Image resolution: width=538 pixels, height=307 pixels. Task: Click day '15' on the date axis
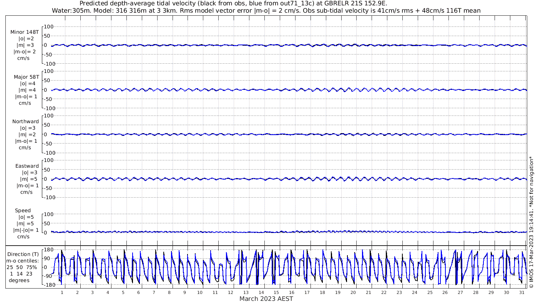point(276,292)
